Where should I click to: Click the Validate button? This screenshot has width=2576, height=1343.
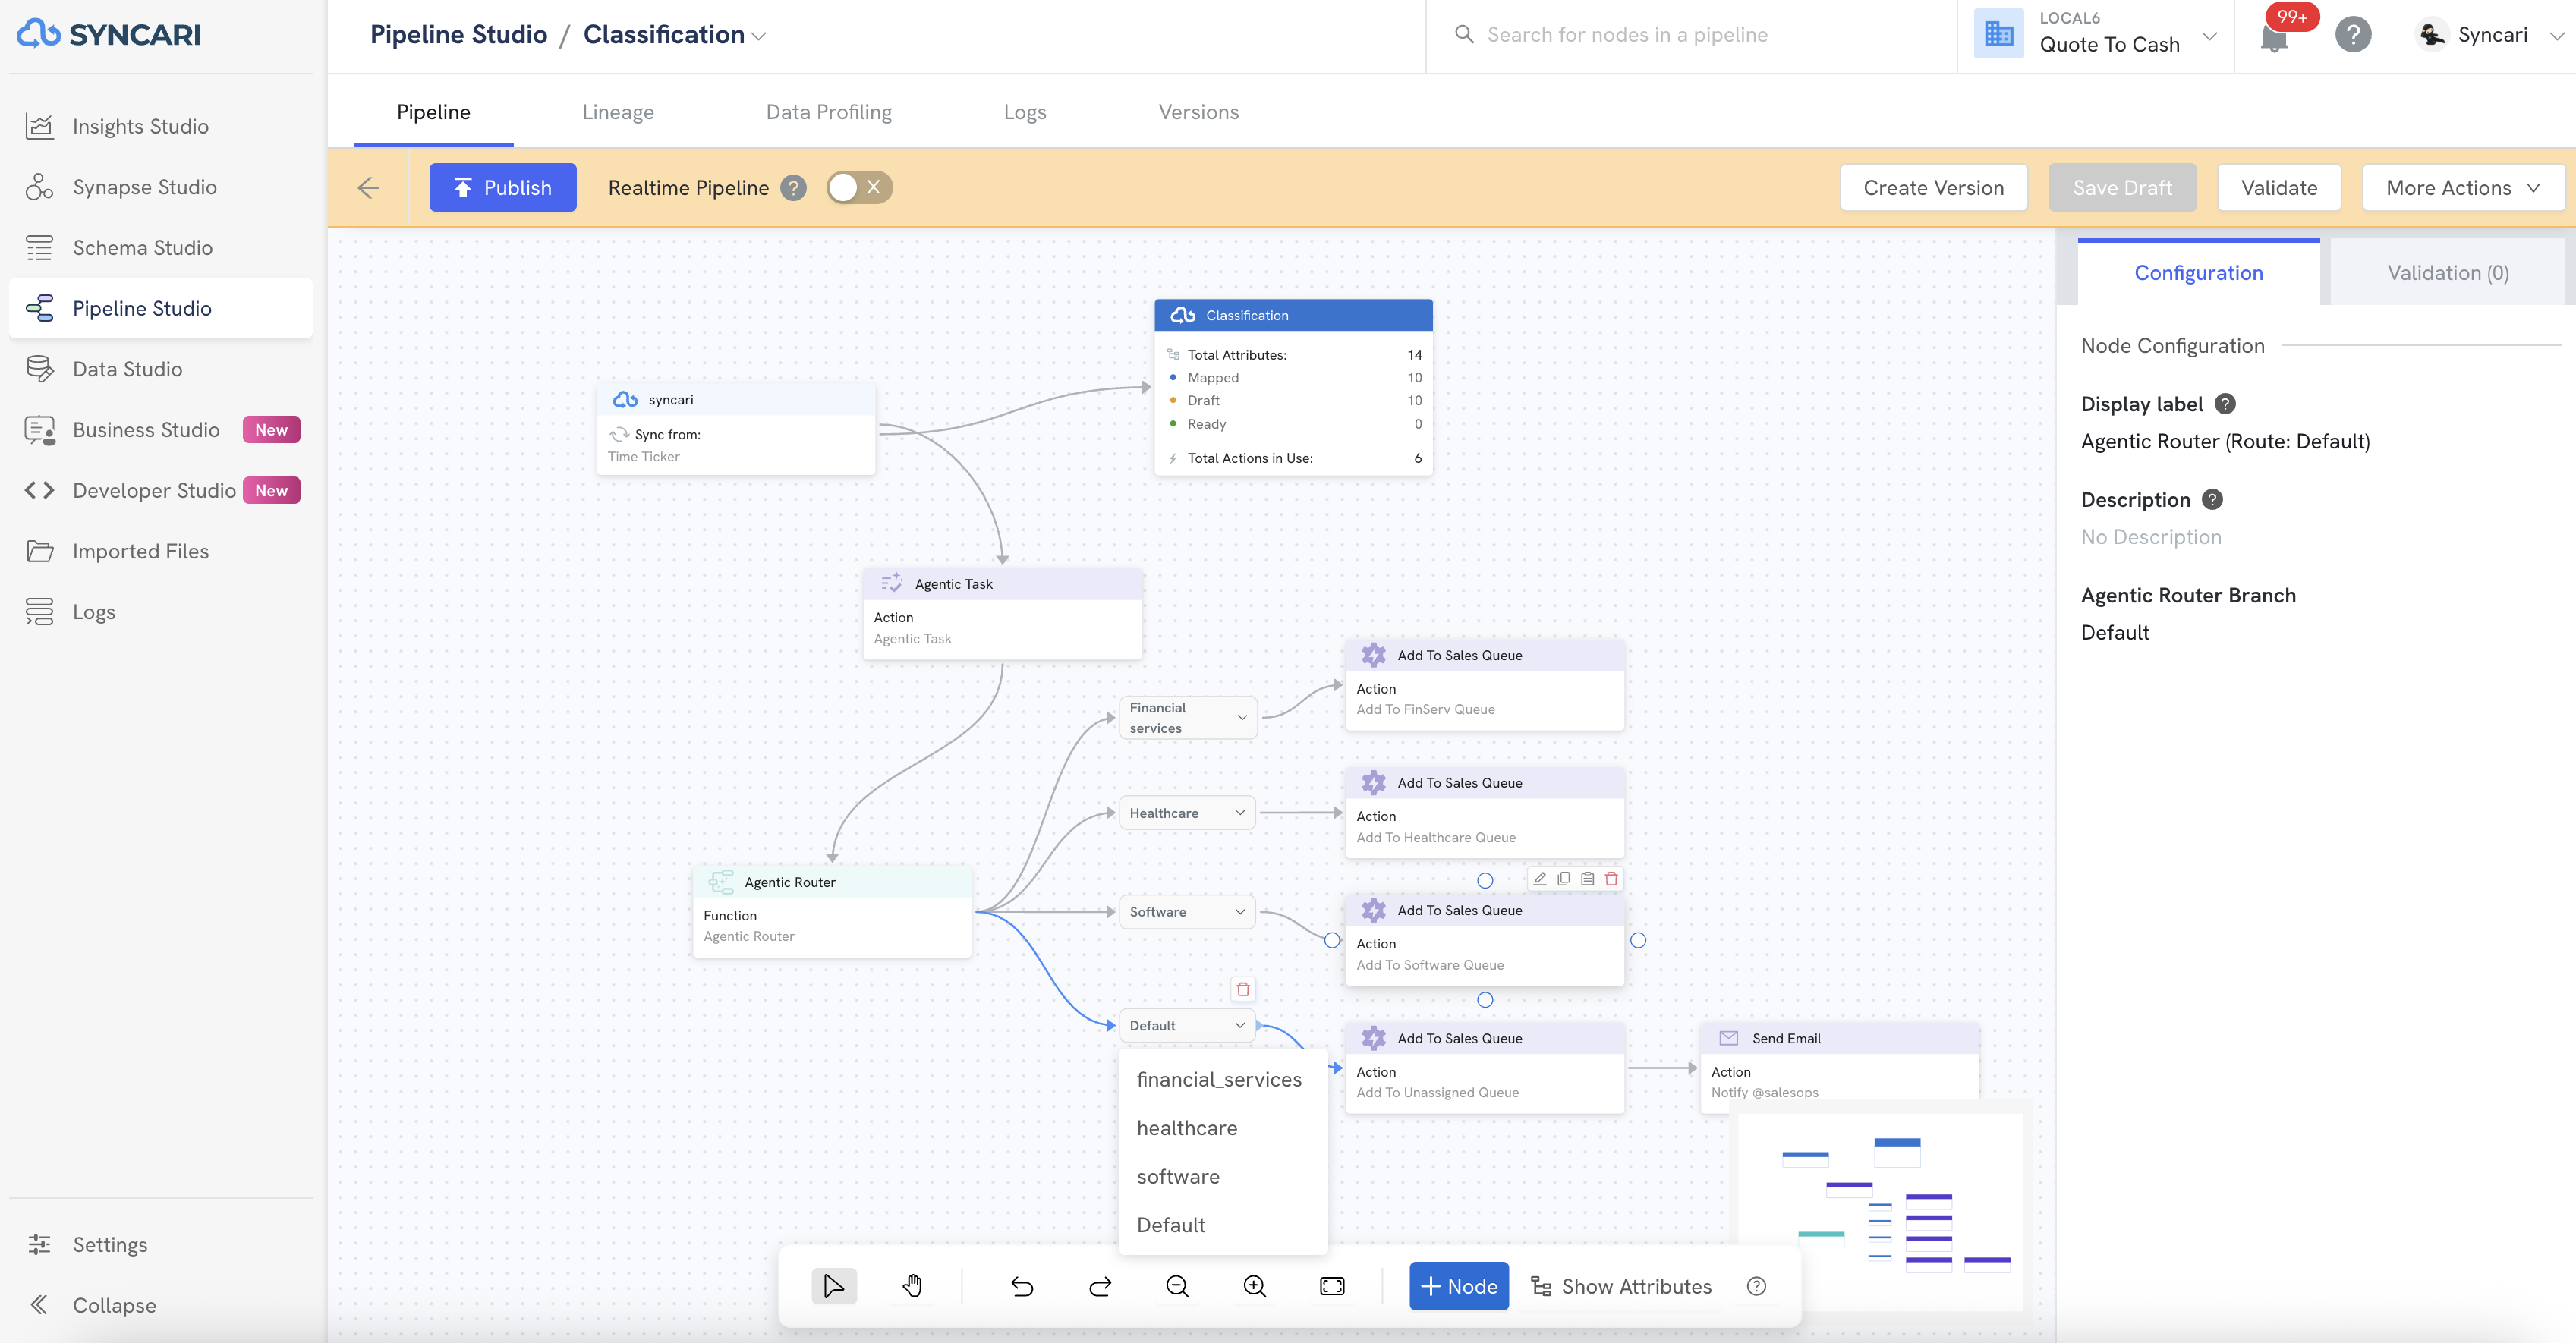point(2279,188)
